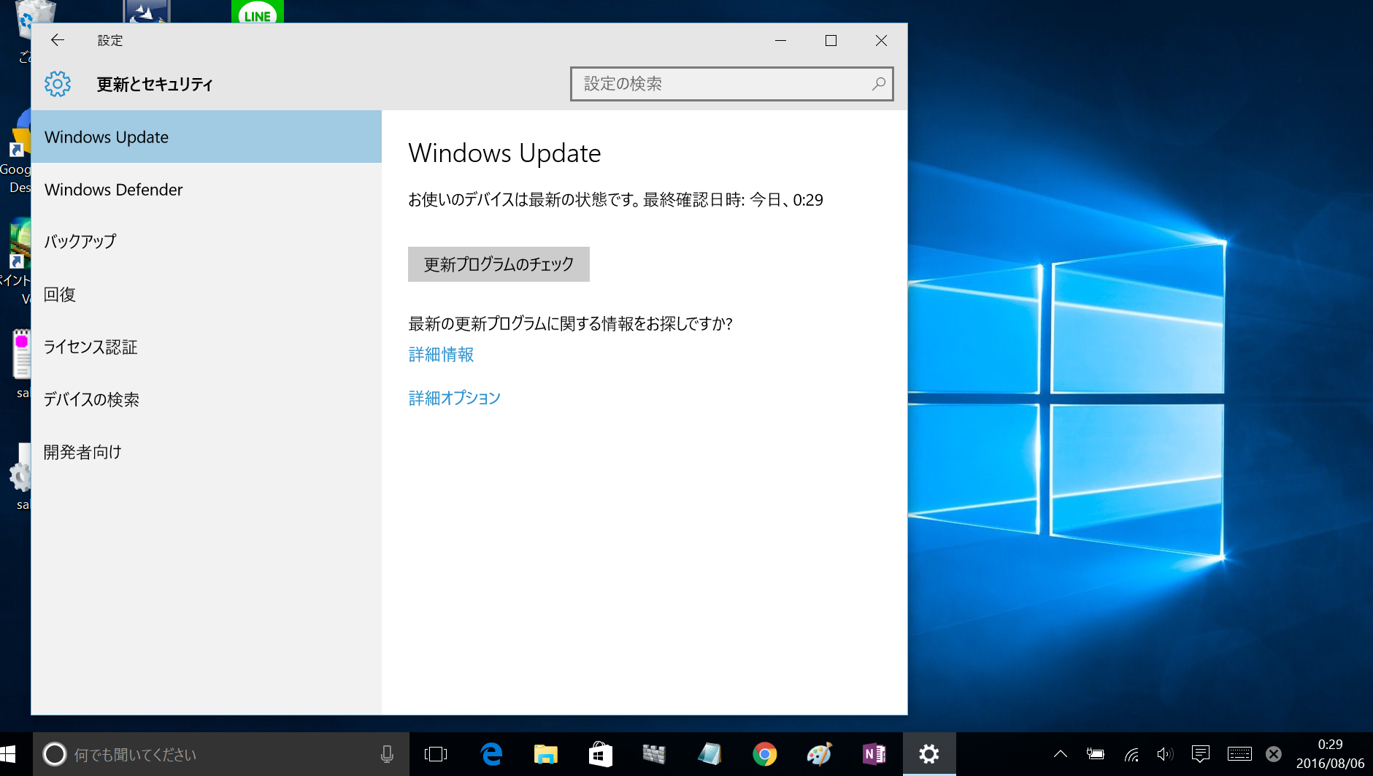Click the Settings gear taskbar icon

pyautogui.click(x=929, y=754)
